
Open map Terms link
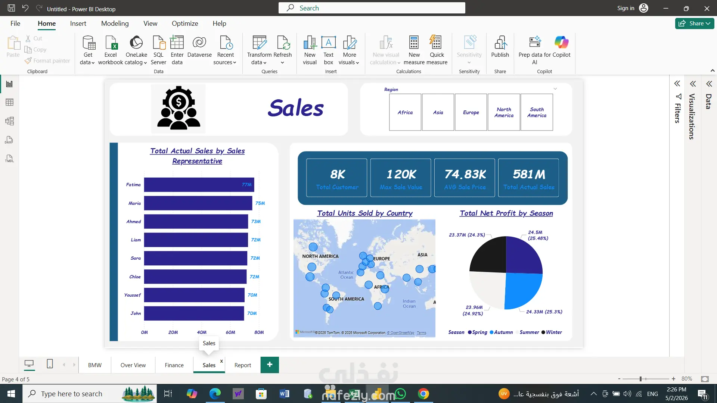point(421,333)
